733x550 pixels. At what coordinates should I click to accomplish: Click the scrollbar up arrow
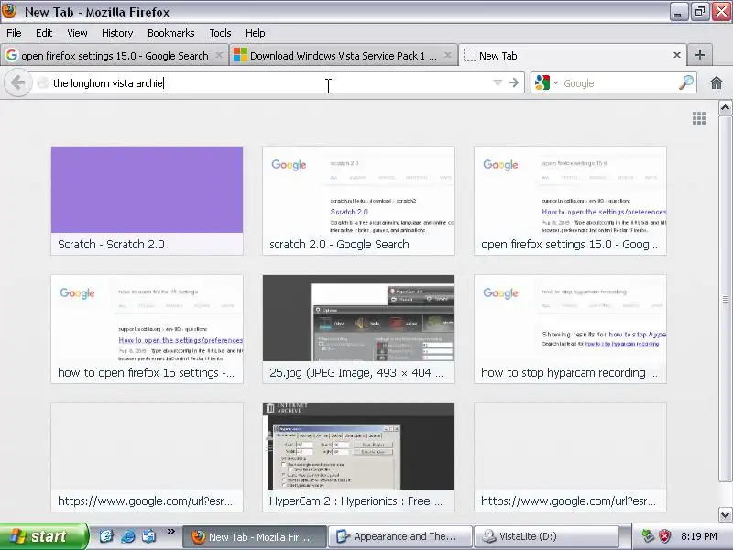(x=725, y=108)
